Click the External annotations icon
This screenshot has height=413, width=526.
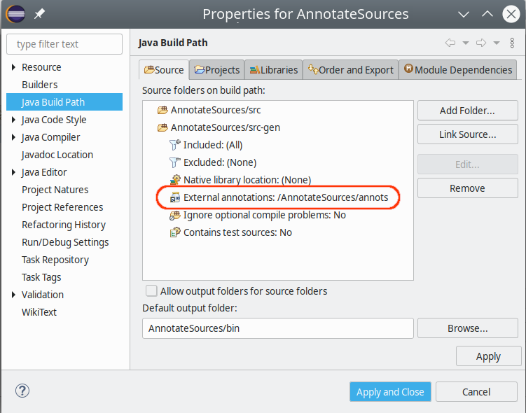coord(175,197)
